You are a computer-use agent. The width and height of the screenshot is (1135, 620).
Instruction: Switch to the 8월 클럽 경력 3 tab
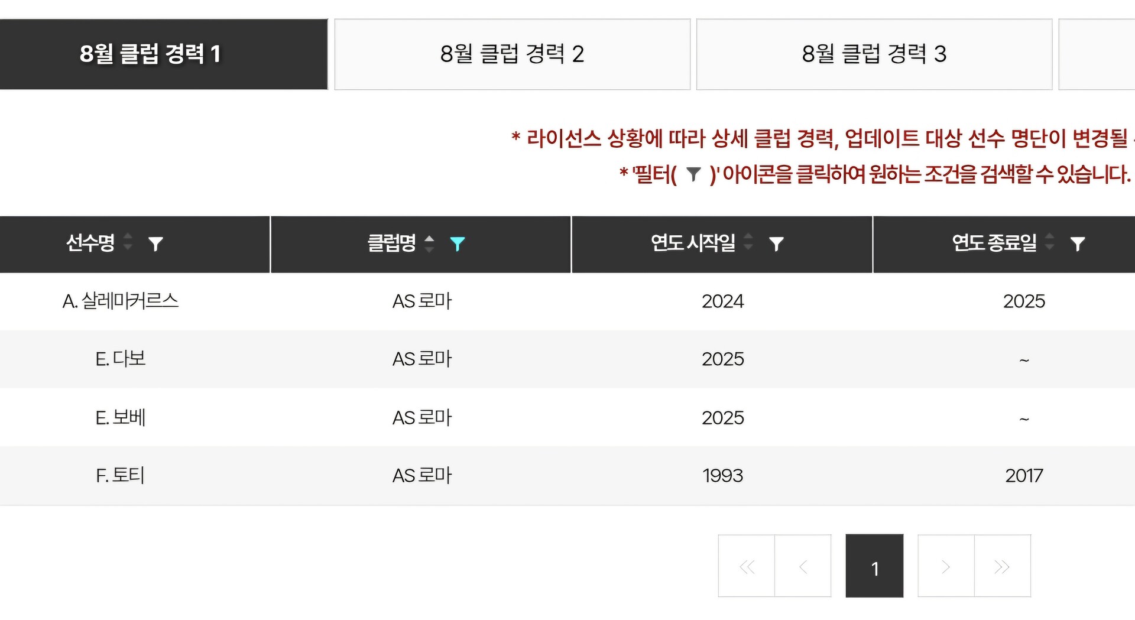(874, 54)
